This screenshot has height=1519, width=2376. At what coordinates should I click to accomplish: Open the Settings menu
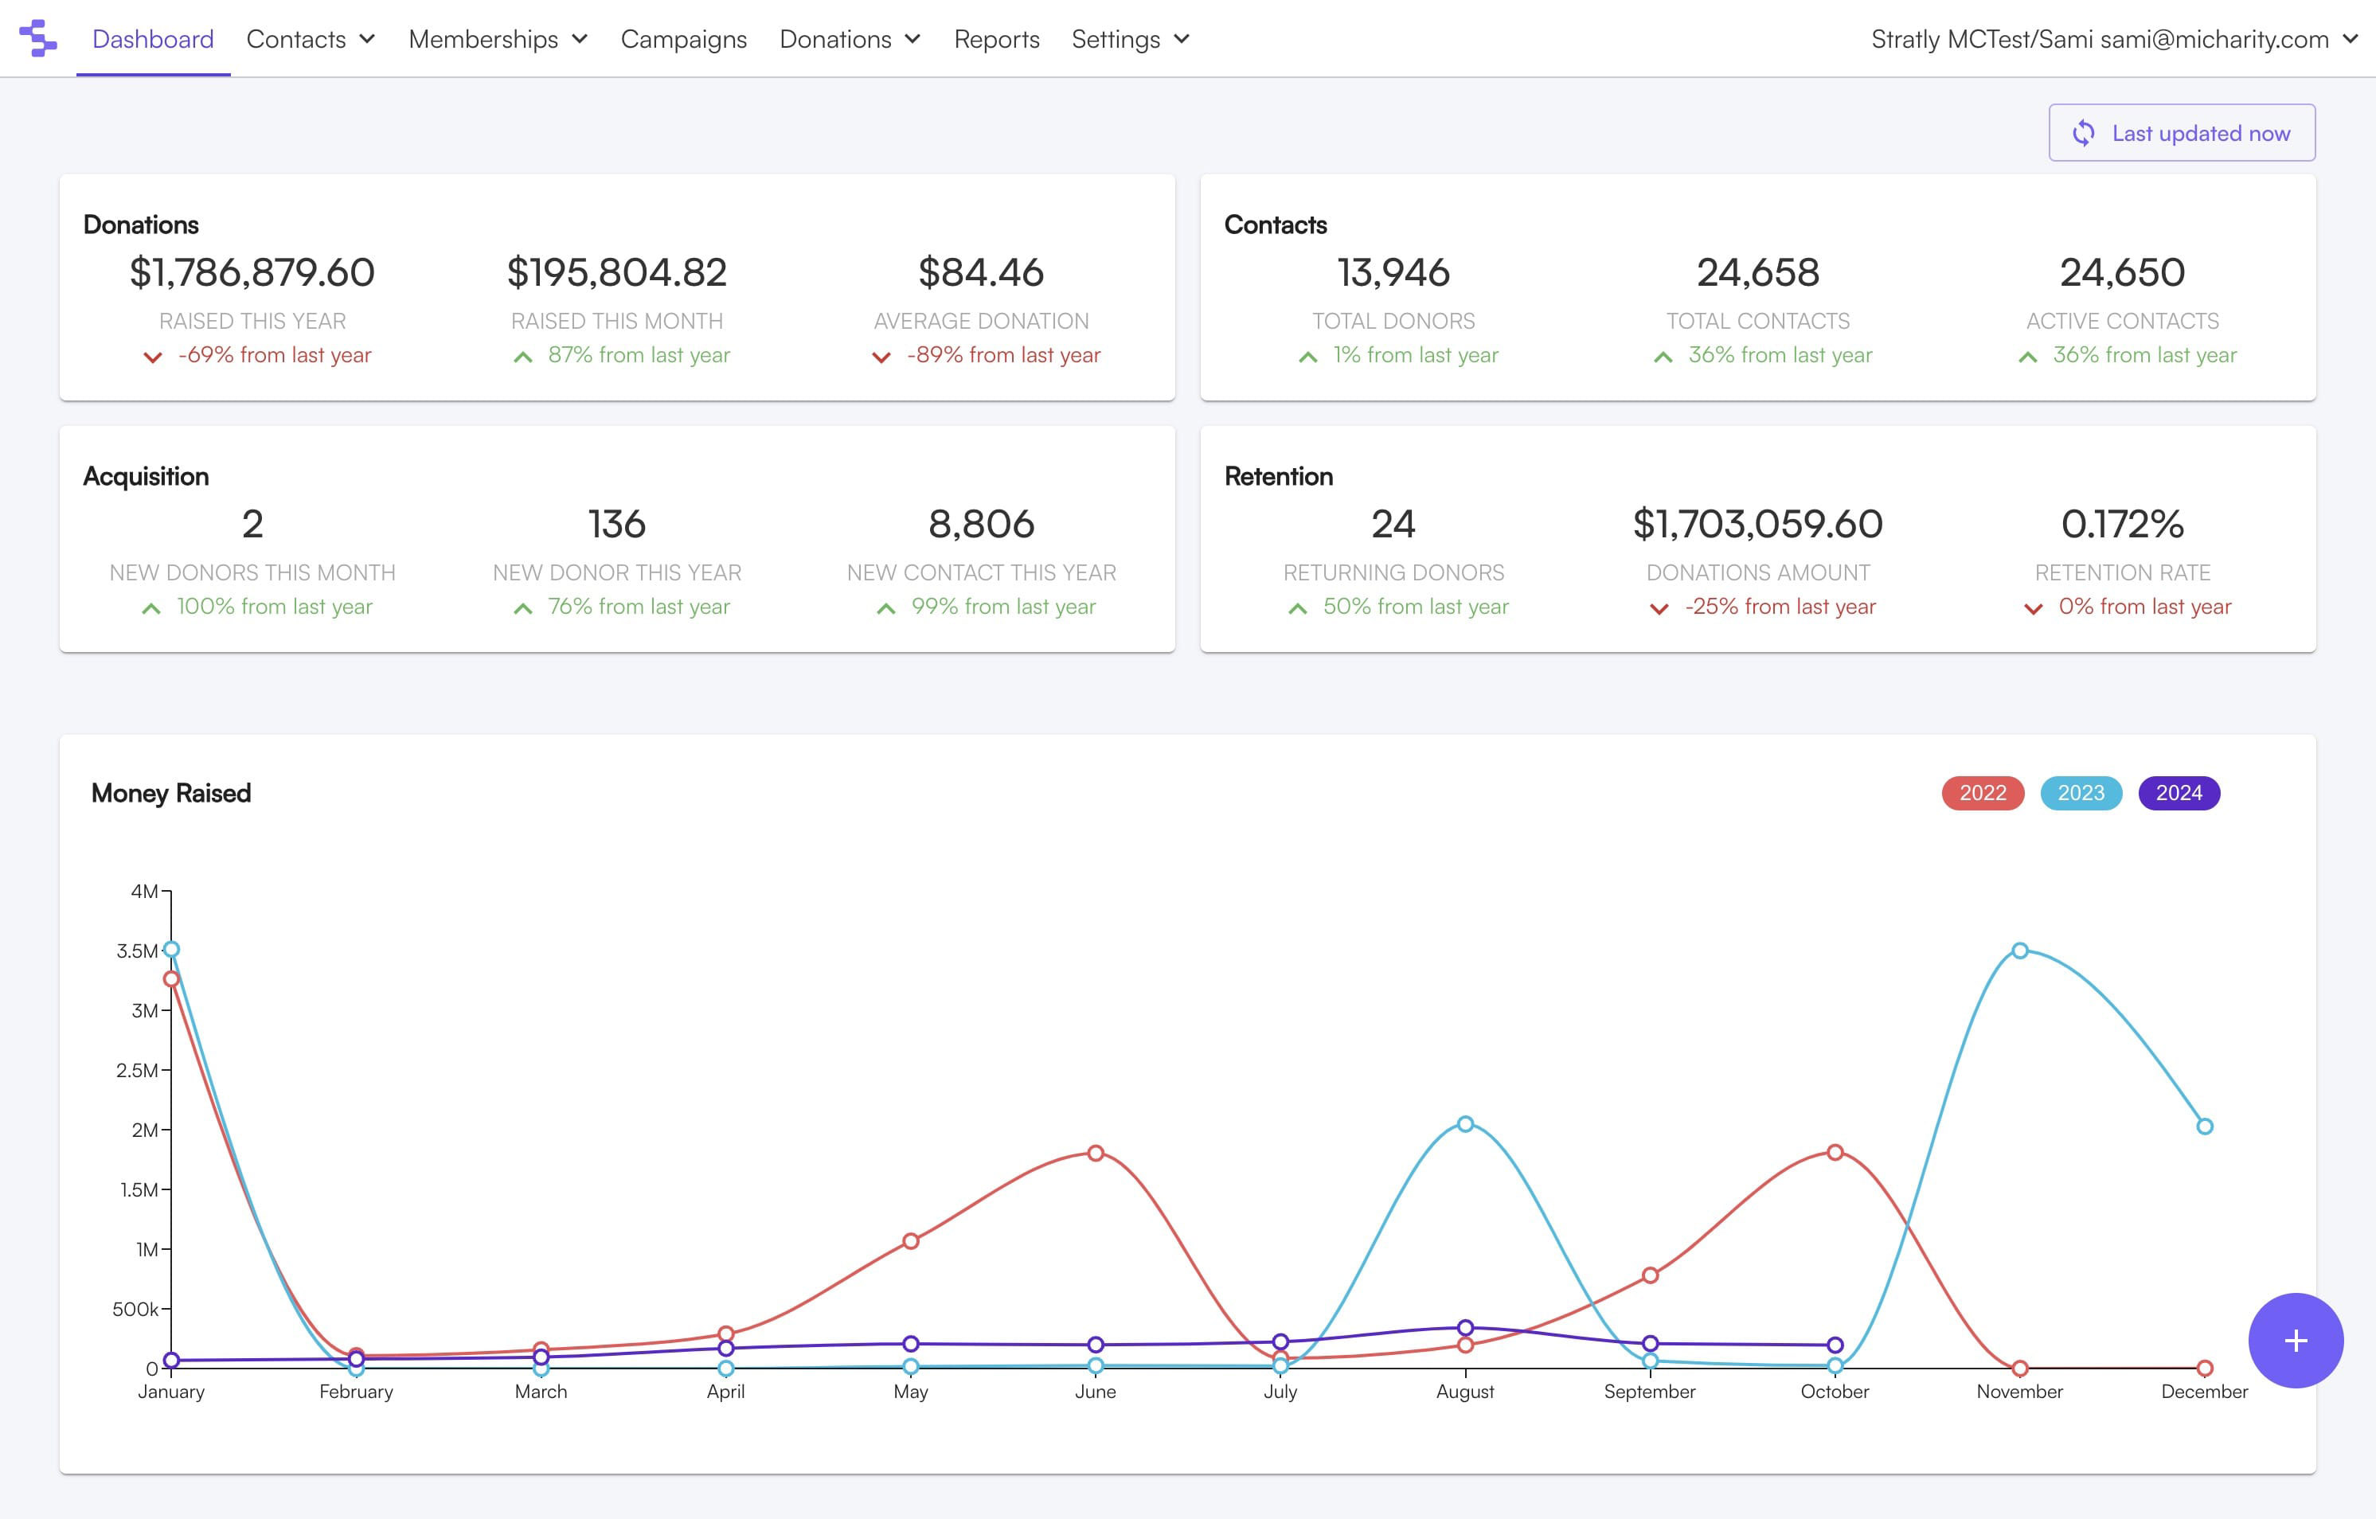[1130, 40]
